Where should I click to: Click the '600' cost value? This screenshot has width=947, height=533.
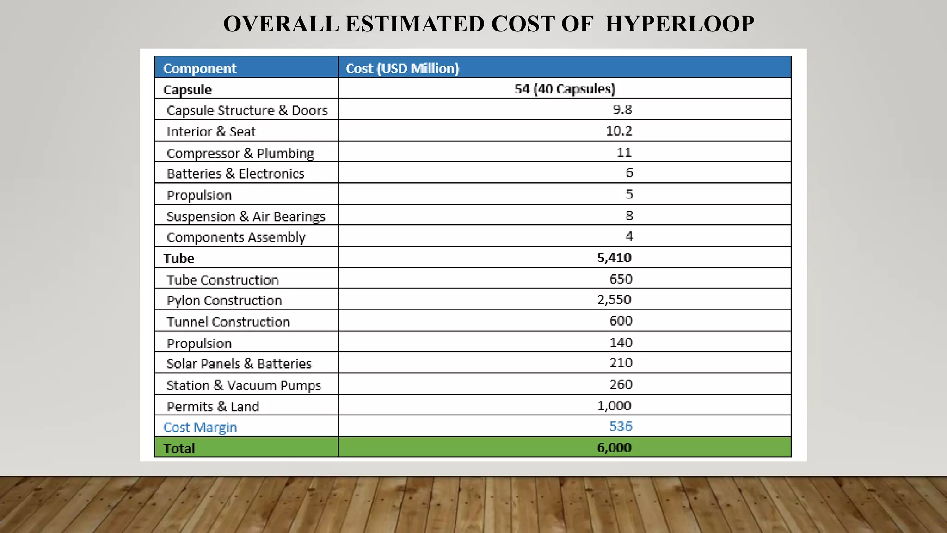click(x=621, y=321)
